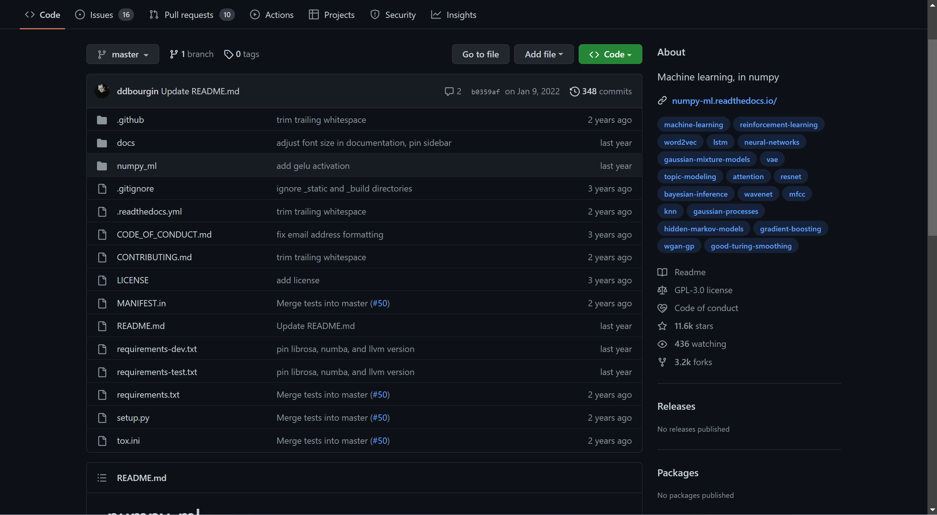Open the Releases heading link
Viewport: 937px width, 515px height.
[x=676, y=406]
